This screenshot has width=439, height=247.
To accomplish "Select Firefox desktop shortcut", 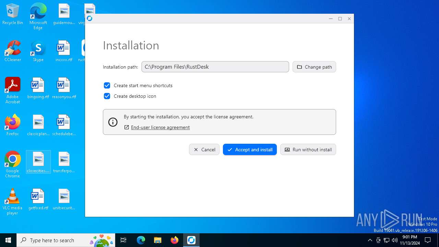I will click(13, 125).
